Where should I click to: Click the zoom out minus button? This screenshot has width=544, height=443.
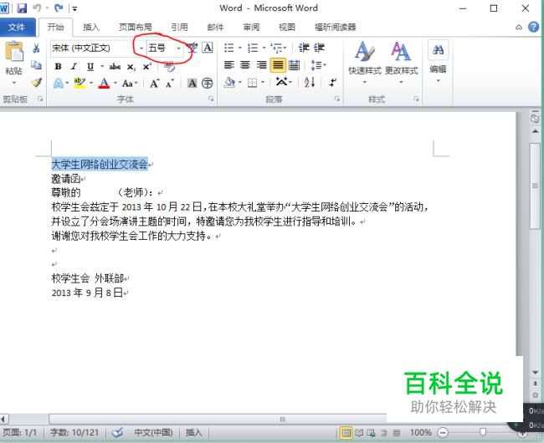coord(443,432)
